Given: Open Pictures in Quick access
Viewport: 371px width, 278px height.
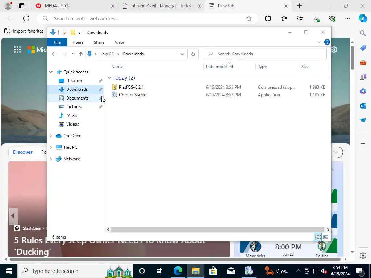Looking at the screenshot, I should [74, 107].
